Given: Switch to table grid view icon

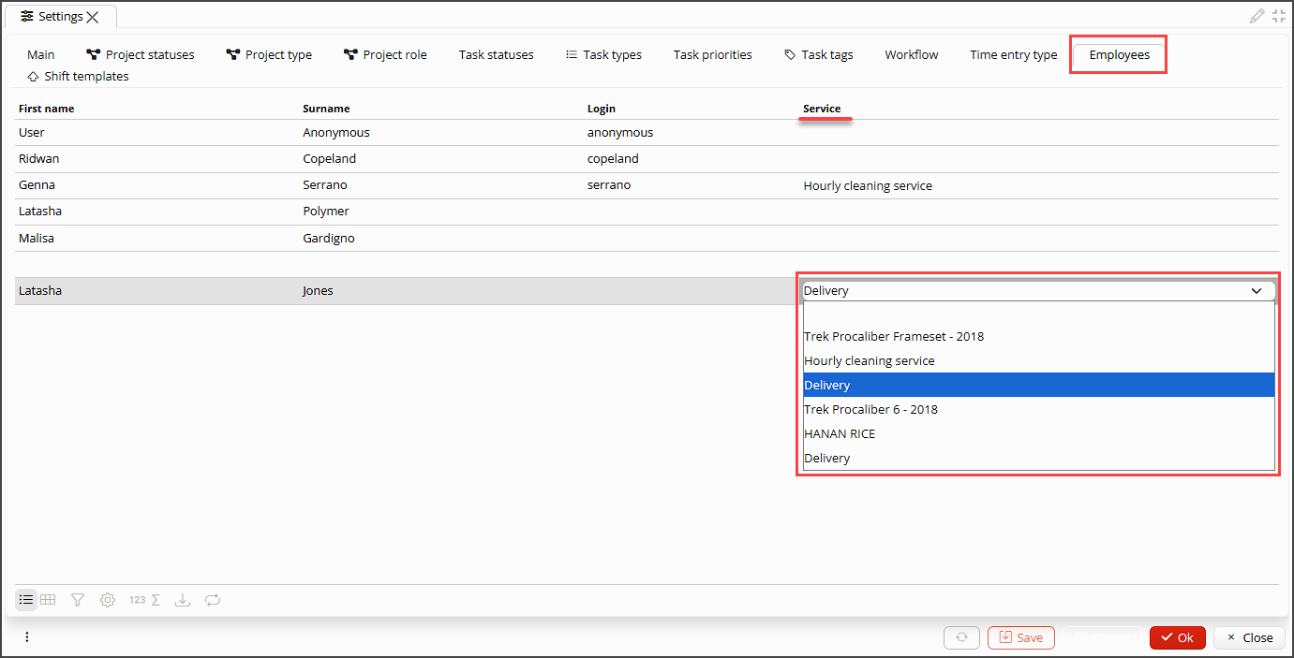Looking at the screenshot, I should [x=48, y=600].
